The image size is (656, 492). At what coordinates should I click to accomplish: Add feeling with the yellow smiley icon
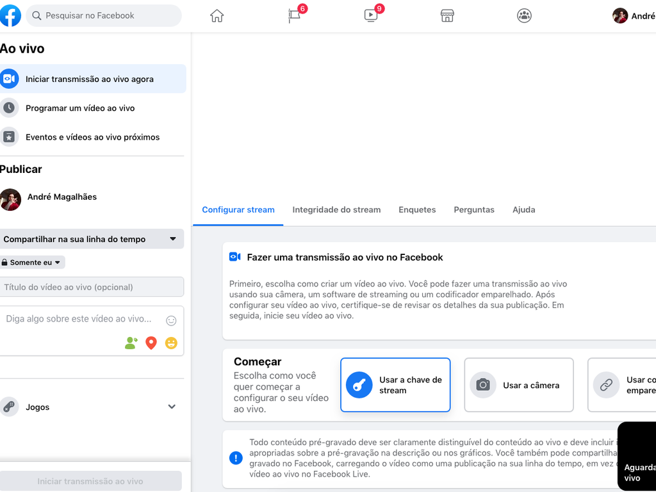[x=171, y=343]
